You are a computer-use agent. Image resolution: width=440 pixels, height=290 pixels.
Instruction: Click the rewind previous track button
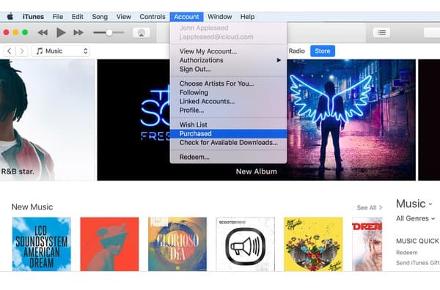43,32
